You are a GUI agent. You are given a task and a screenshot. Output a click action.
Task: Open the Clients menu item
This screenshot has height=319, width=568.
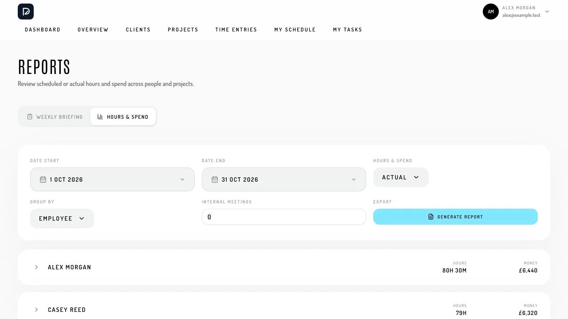138,30
